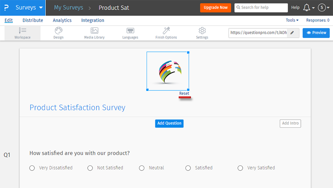This screenshot has width=333, height=188.
Task: Switch to the Analytics tab
Action: pos(62,20)
